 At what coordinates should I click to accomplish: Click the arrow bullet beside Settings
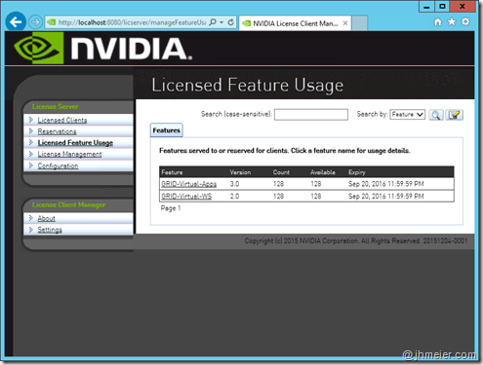coord(31,230)
